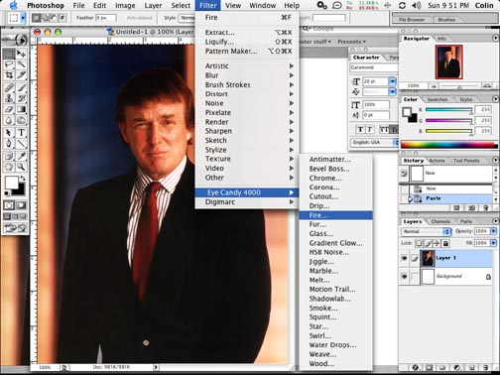Select the Clone Stamp tool
The image size is (500, 375).
(x=9, y=98)
